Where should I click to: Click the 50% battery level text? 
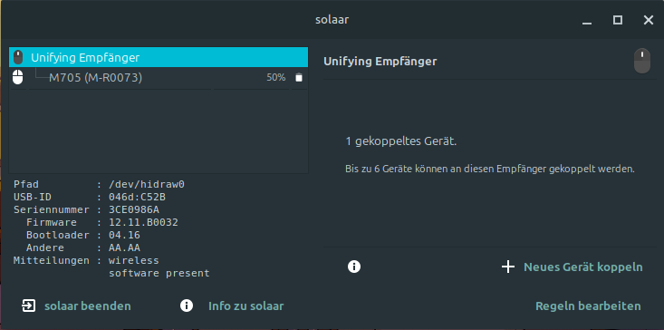(275, 78)
